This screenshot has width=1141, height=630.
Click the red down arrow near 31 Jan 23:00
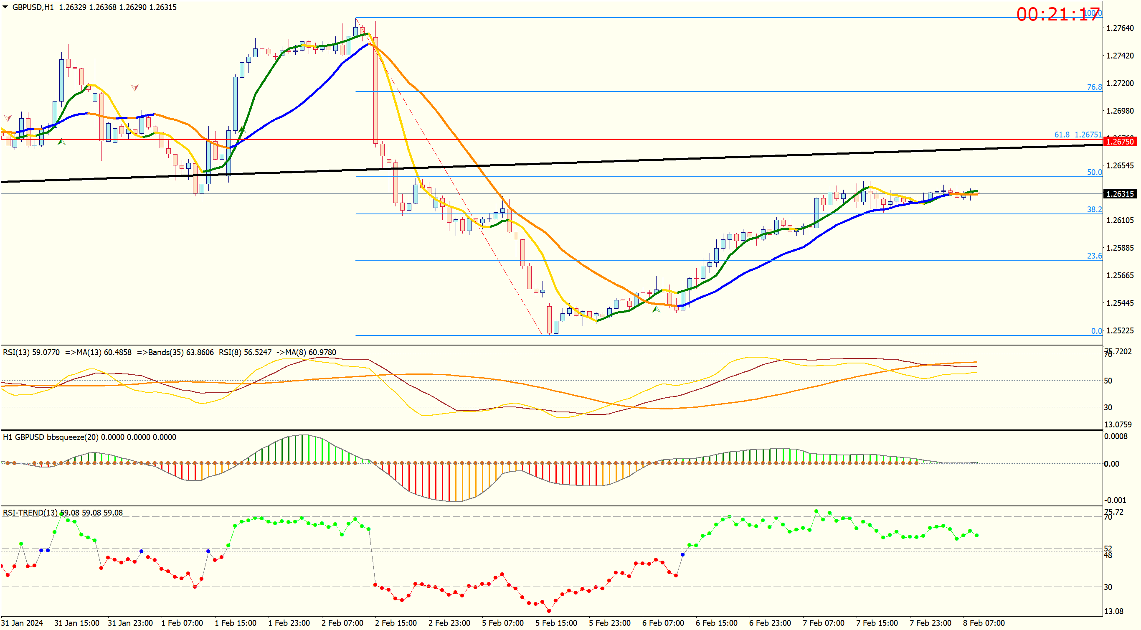134,88
